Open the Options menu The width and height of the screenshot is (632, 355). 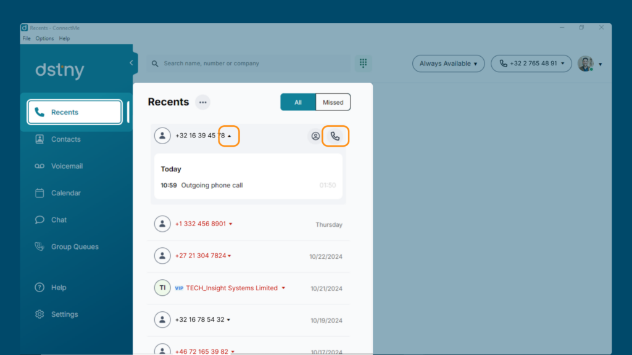point(44,39)
